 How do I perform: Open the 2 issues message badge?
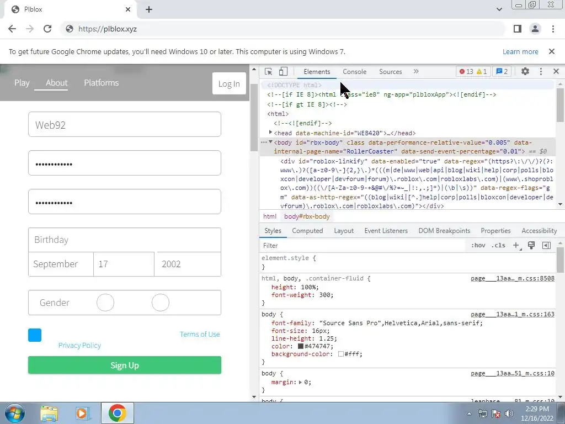tap(502, 71)
